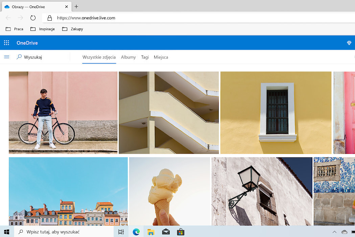
Task: Open the ice cream cone photo
Action: point(170,191)
